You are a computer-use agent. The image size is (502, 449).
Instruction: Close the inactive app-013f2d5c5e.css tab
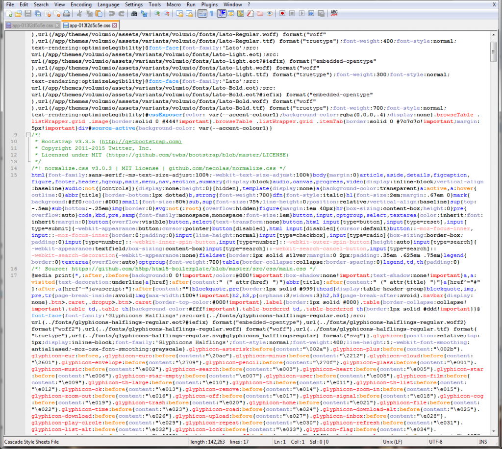[x=57, y=25]
